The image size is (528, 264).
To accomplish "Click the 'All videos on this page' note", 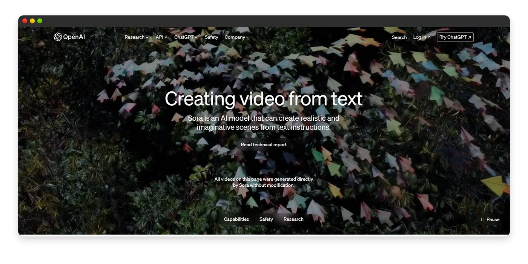I will (264, 182).
